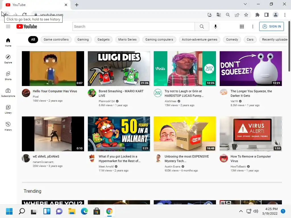Viewport: 291px width, 218px height.
Task: Open Microsoft Edge from taskbar
Action: click(x=84, y=211)
